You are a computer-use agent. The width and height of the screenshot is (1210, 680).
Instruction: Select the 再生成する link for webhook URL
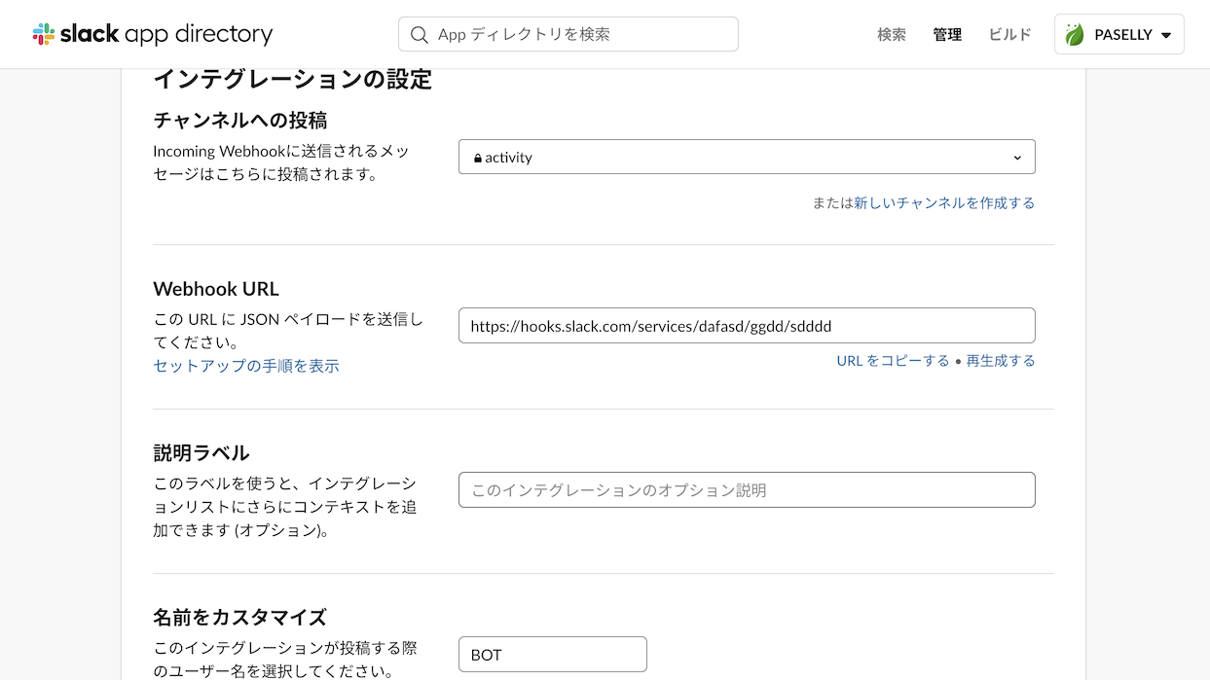1001,360
